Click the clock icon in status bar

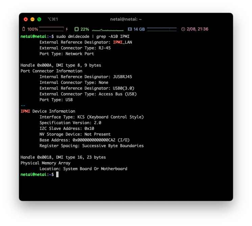pyautogui.click(x=183, y=29)
